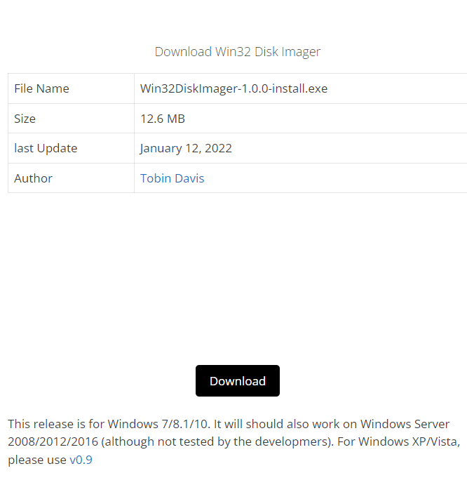Follow the v0.9 version link
The image size is (467, 485).
[81, 460]
